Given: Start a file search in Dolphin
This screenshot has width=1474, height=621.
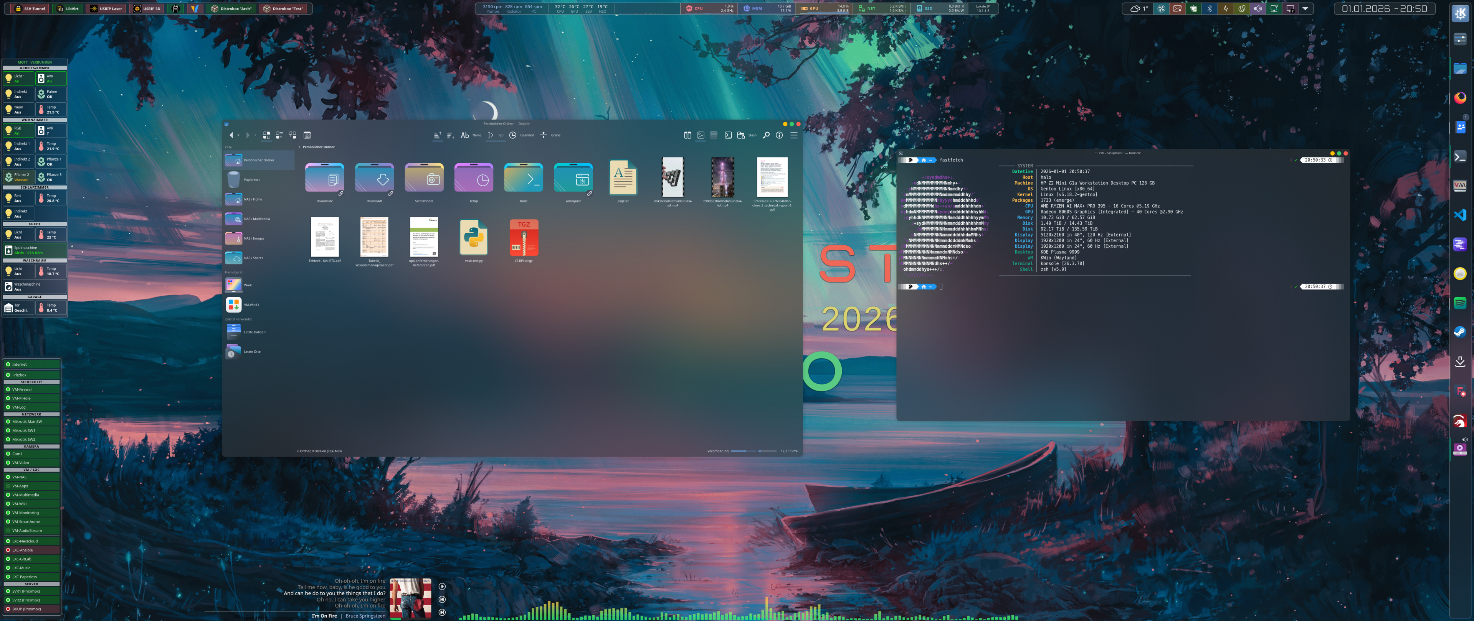Looking at the screenshot, I should click(766, 135).
